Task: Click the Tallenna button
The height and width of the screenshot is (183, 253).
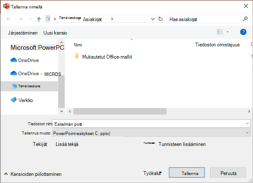Action: coord(187,173)
